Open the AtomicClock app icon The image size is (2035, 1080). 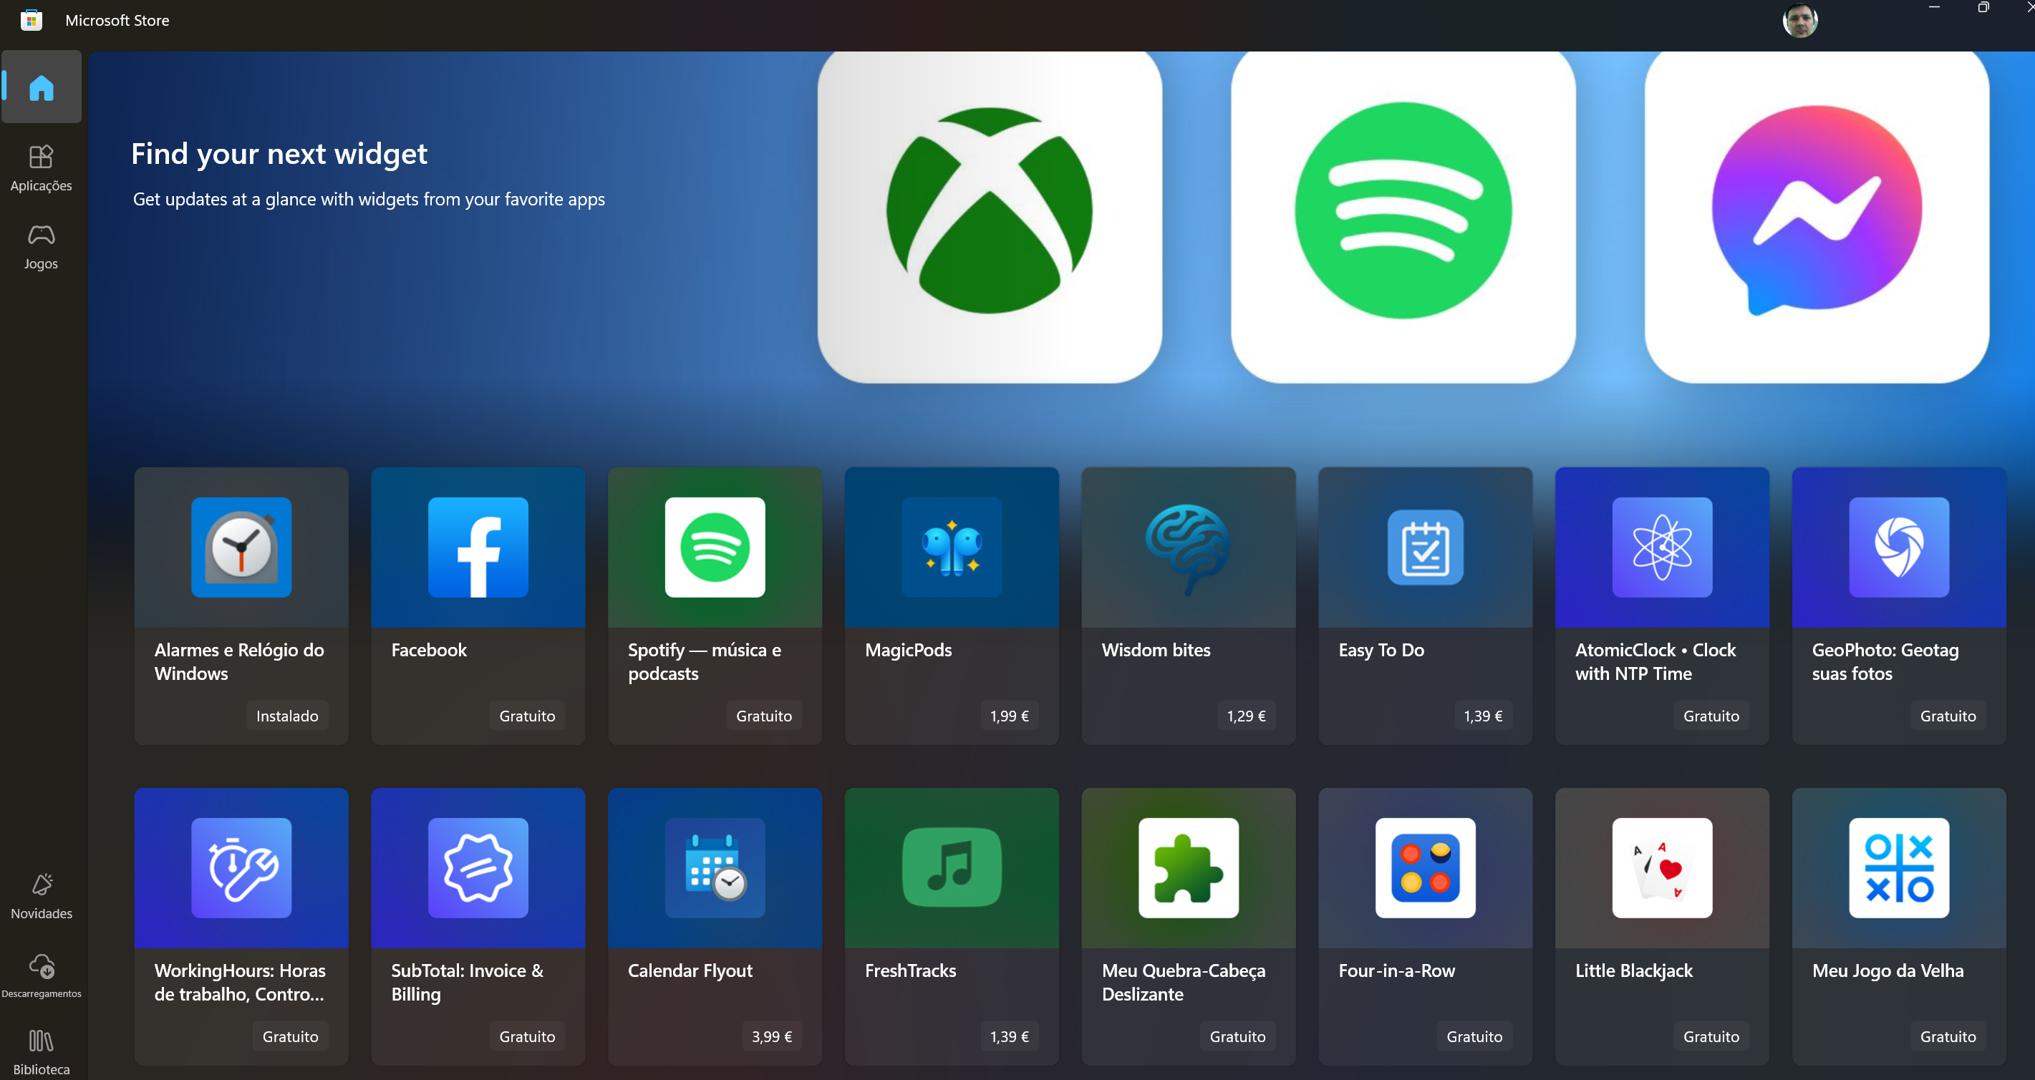(1662, 547)
